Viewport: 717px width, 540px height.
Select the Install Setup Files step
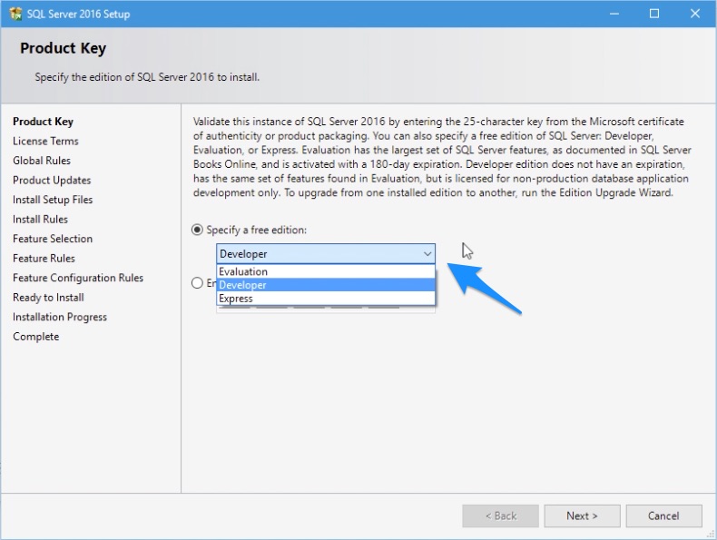click(53, 200)
